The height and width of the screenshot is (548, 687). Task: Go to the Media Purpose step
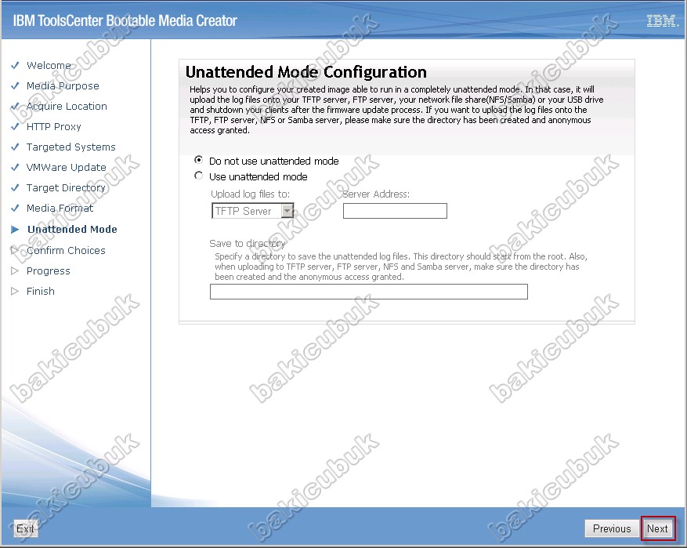pyautogui.click(x=63, y=86)
